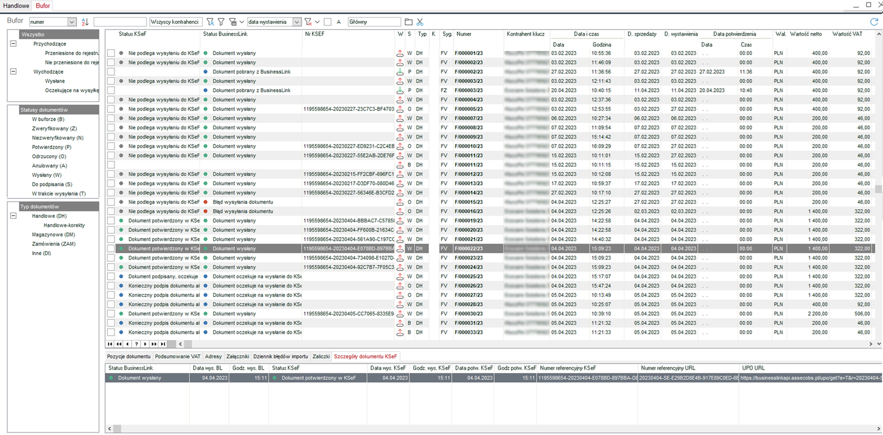Open the filter by operator icon
883x435 pixels.
(211, 22)
